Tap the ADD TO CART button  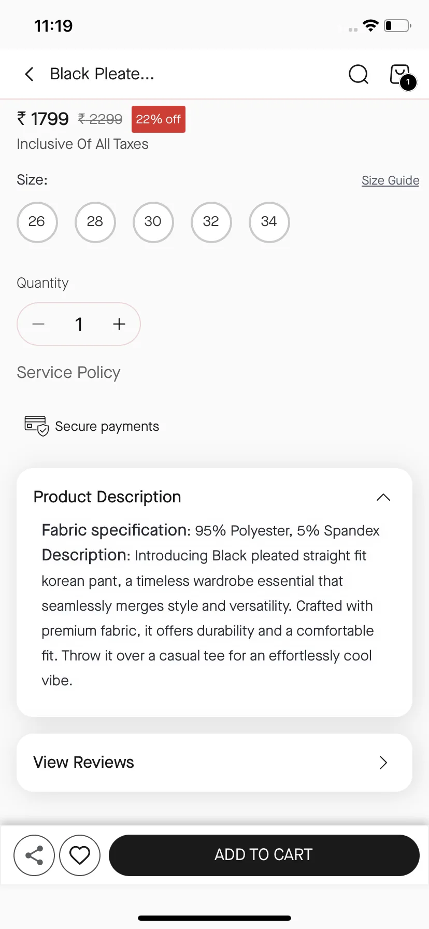point(264,855)
